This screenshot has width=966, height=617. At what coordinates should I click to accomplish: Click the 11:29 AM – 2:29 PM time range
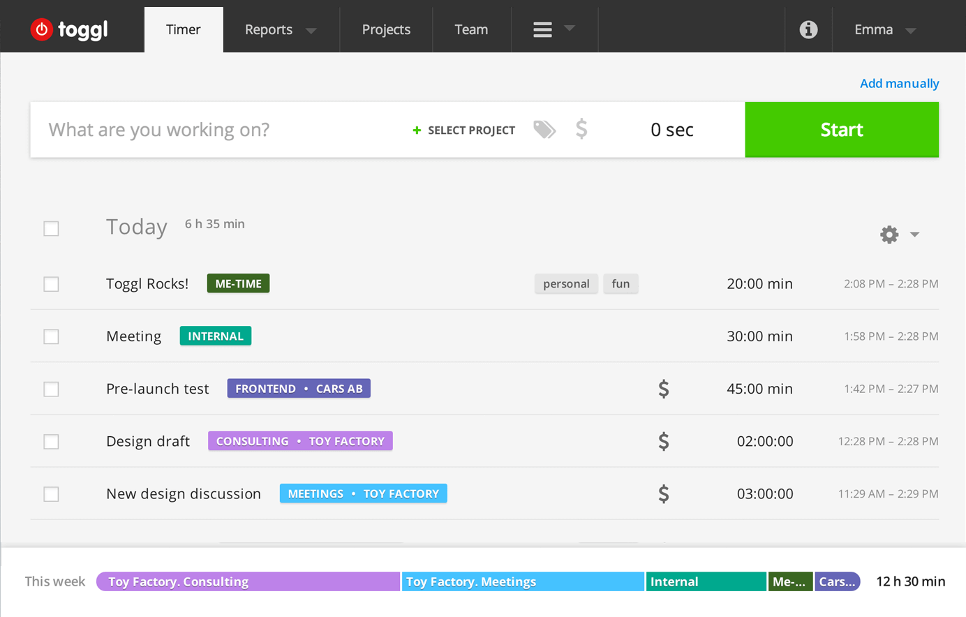click(888, 494)
